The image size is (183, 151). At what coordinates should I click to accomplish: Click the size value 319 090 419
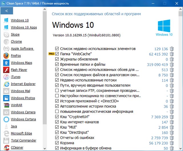pyautogui.click(x=157, y=65)
